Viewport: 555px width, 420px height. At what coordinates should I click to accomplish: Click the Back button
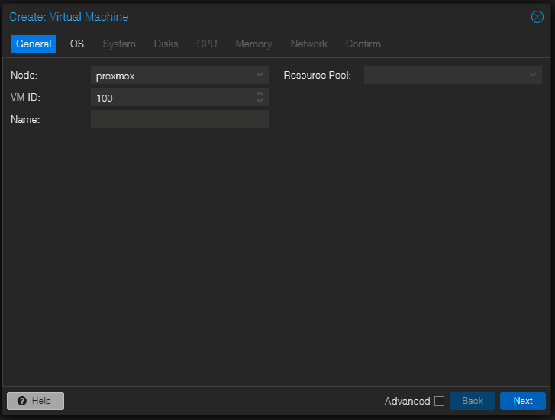[473, 401]
